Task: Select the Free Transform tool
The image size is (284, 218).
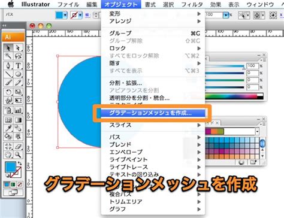Action: pyautogui.click(x=18, y=100)
